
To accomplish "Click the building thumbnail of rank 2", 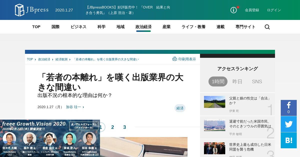I will pos(214,125).
